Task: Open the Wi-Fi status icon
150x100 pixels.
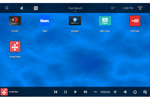Action: click(140, 8)
